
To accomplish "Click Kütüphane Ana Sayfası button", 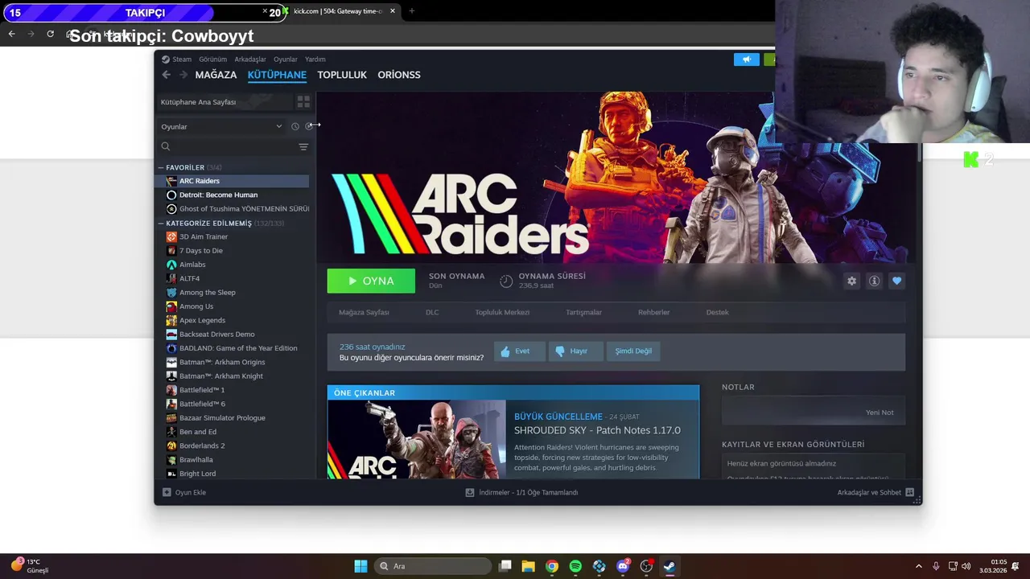I will [x=224, y=102].
